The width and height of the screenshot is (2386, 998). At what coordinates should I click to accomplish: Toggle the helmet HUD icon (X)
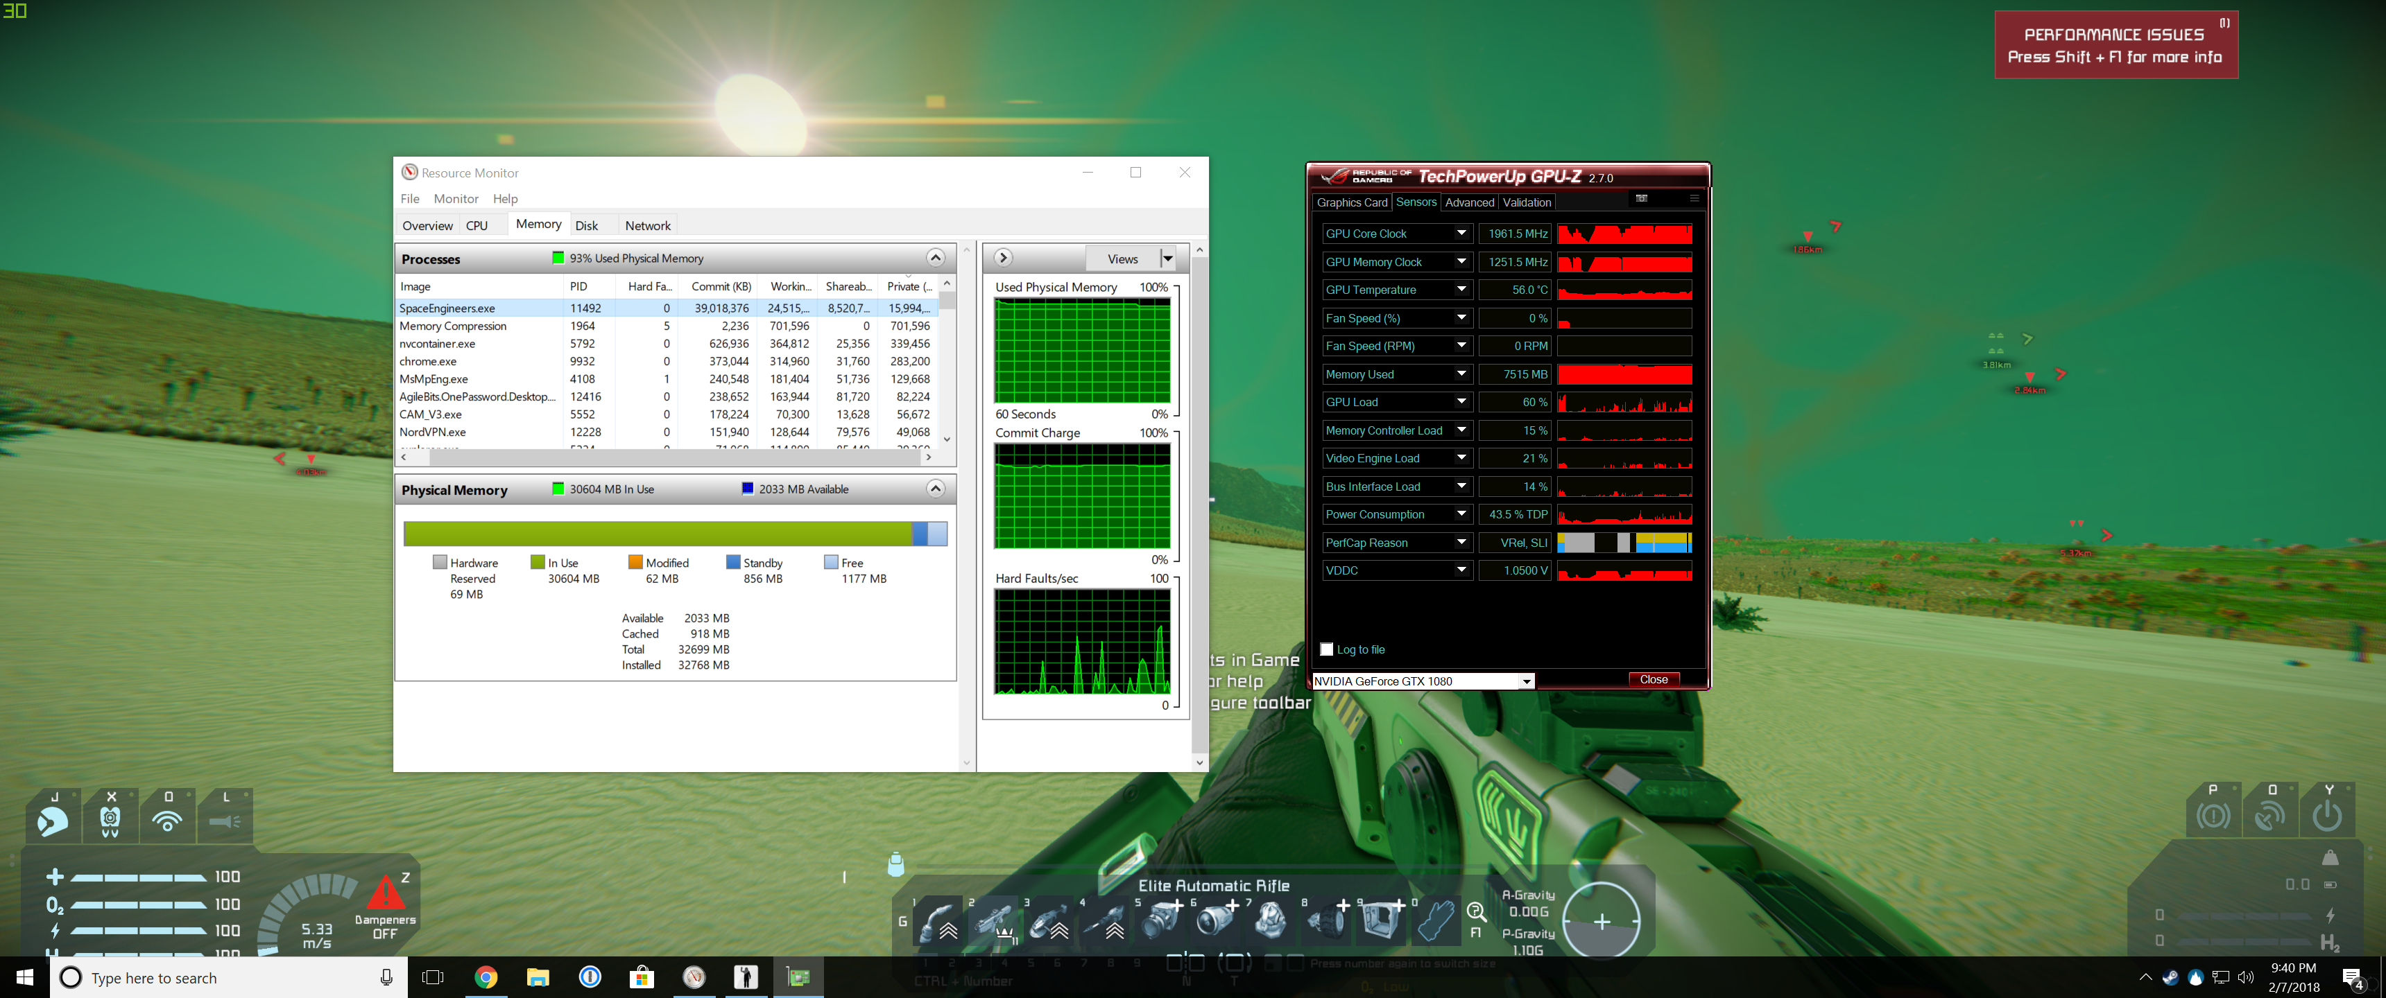click(110, 816)
